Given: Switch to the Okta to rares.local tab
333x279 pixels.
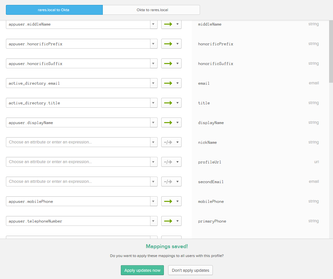Looking at the screenshot, I should coord(152,10).
